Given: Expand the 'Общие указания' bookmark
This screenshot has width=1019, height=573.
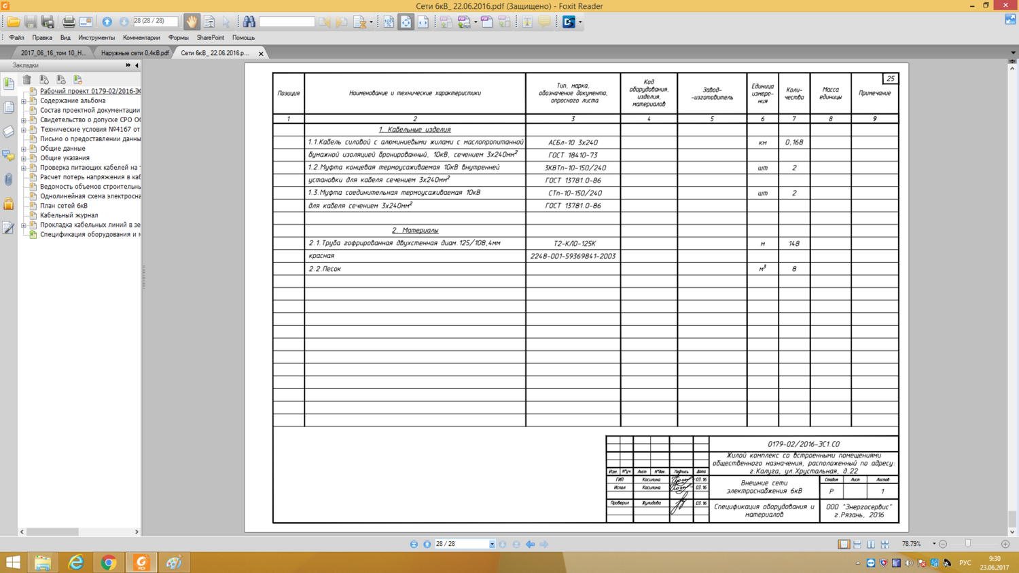Looking at the screenshot, I should 24,158.
